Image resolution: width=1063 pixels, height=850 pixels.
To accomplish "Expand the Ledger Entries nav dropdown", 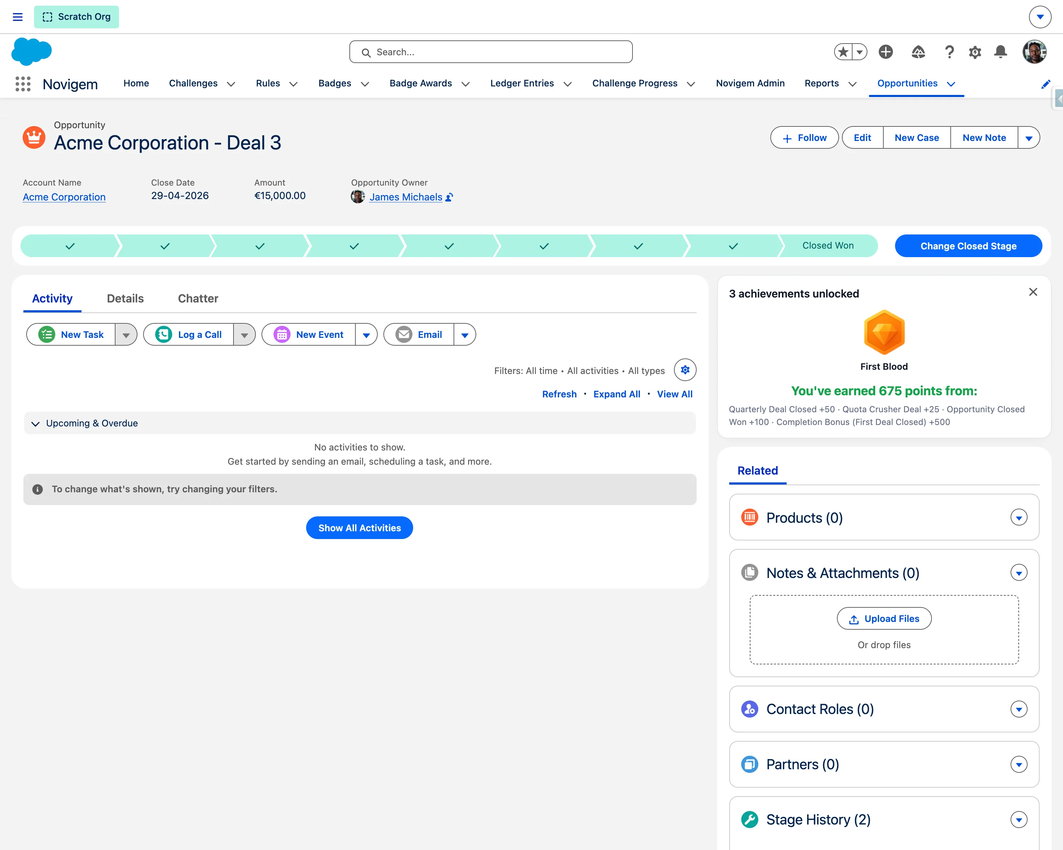I will point(568,84).
